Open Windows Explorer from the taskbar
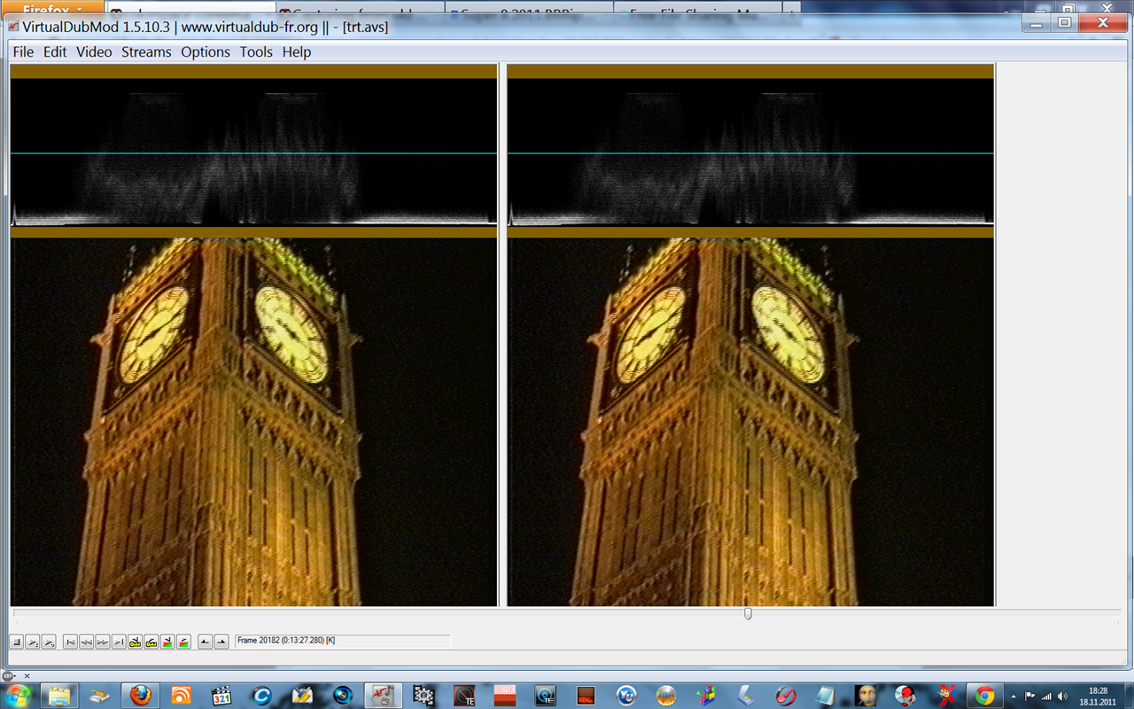1134x709 pixels. tap(58, 696)
